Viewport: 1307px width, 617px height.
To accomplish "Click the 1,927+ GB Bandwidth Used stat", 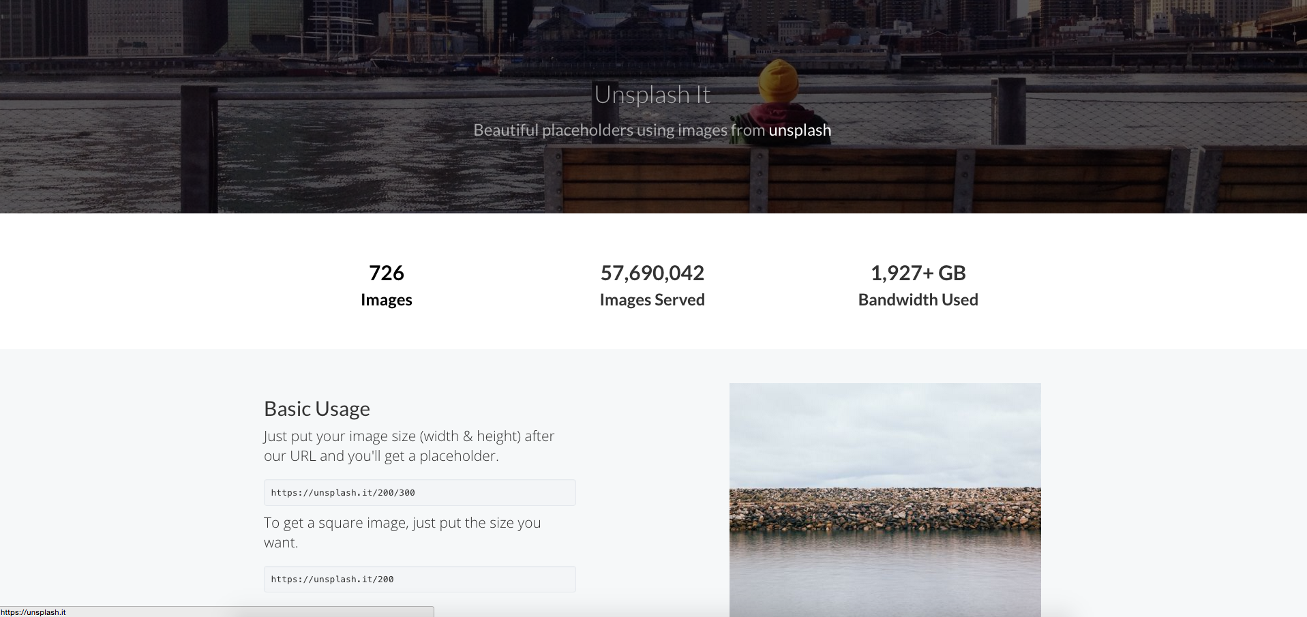I will (918, 273).
